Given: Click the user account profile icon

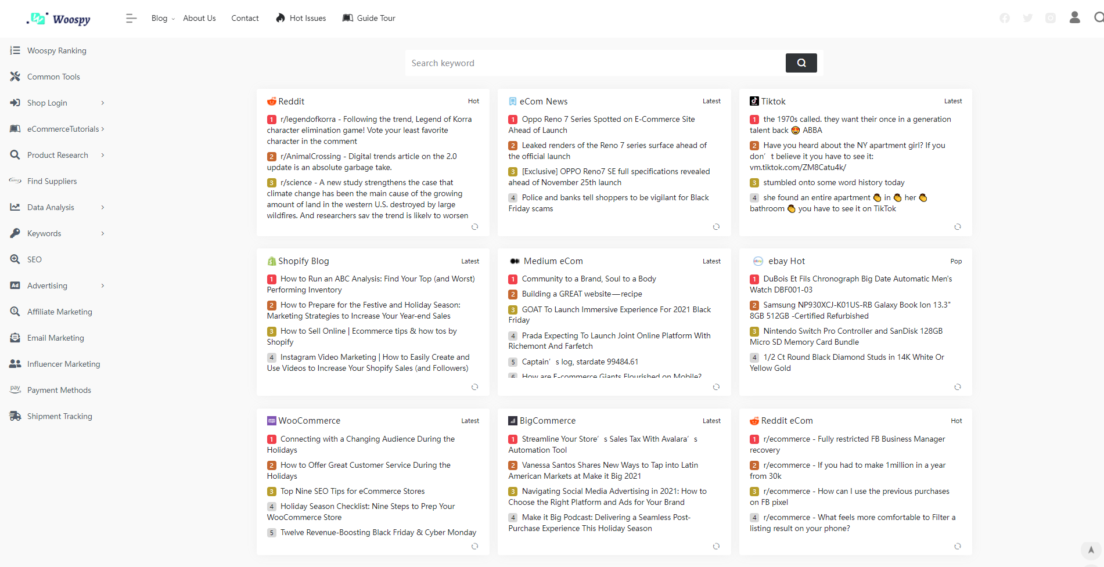Looking at the screenshot, I should click(x=1075, y=17).
